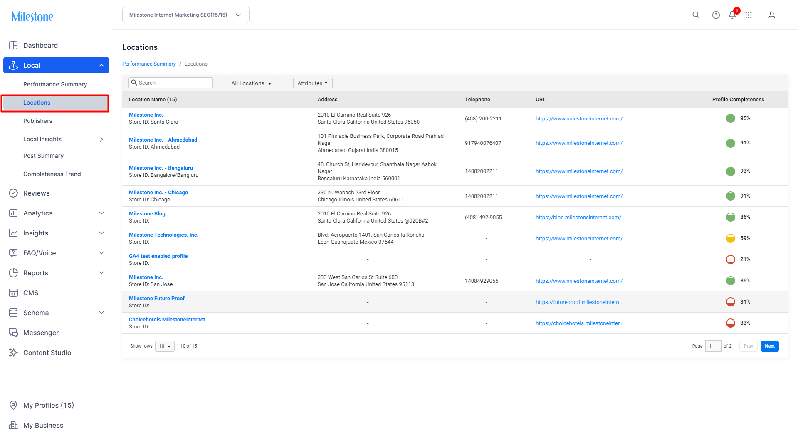This screenshot has height=448, width=798.
Task: Click the Profile Completeness column header
Action: [738, 100]
